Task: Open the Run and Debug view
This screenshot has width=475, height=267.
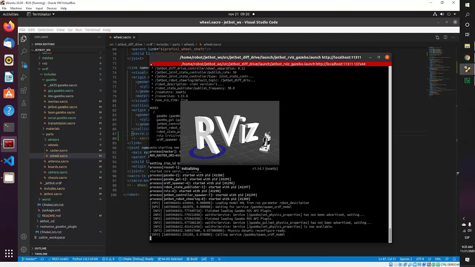Action: [24, 77]
